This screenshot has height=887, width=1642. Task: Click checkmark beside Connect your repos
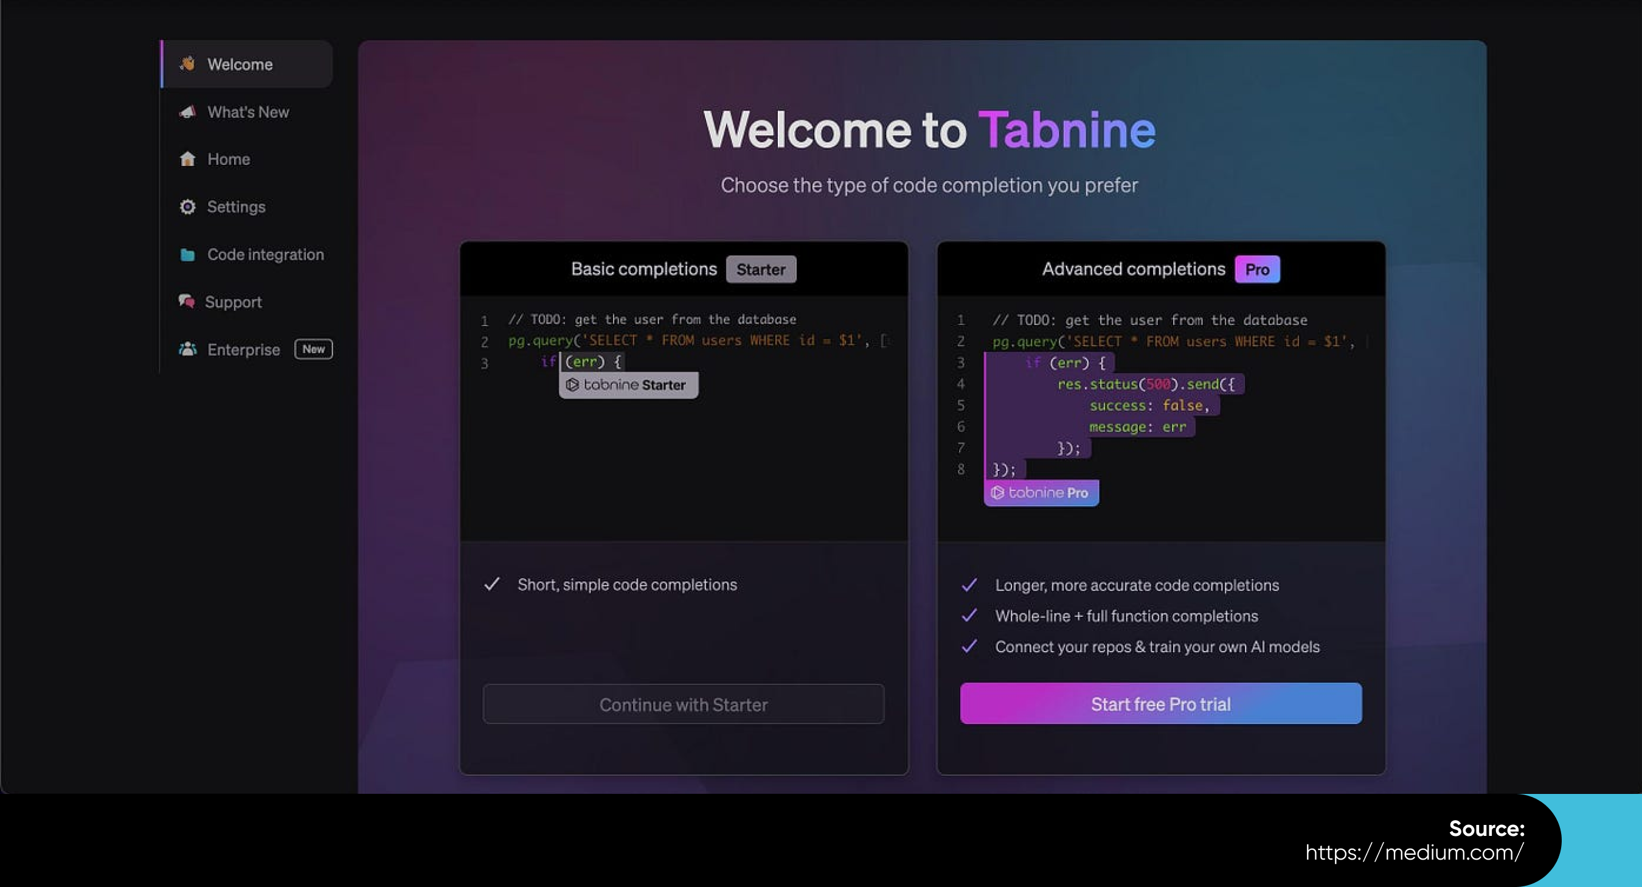click(969, 646)
